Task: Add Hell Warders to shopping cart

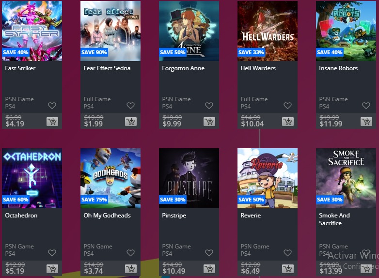Action: click(x=288, y=122)
